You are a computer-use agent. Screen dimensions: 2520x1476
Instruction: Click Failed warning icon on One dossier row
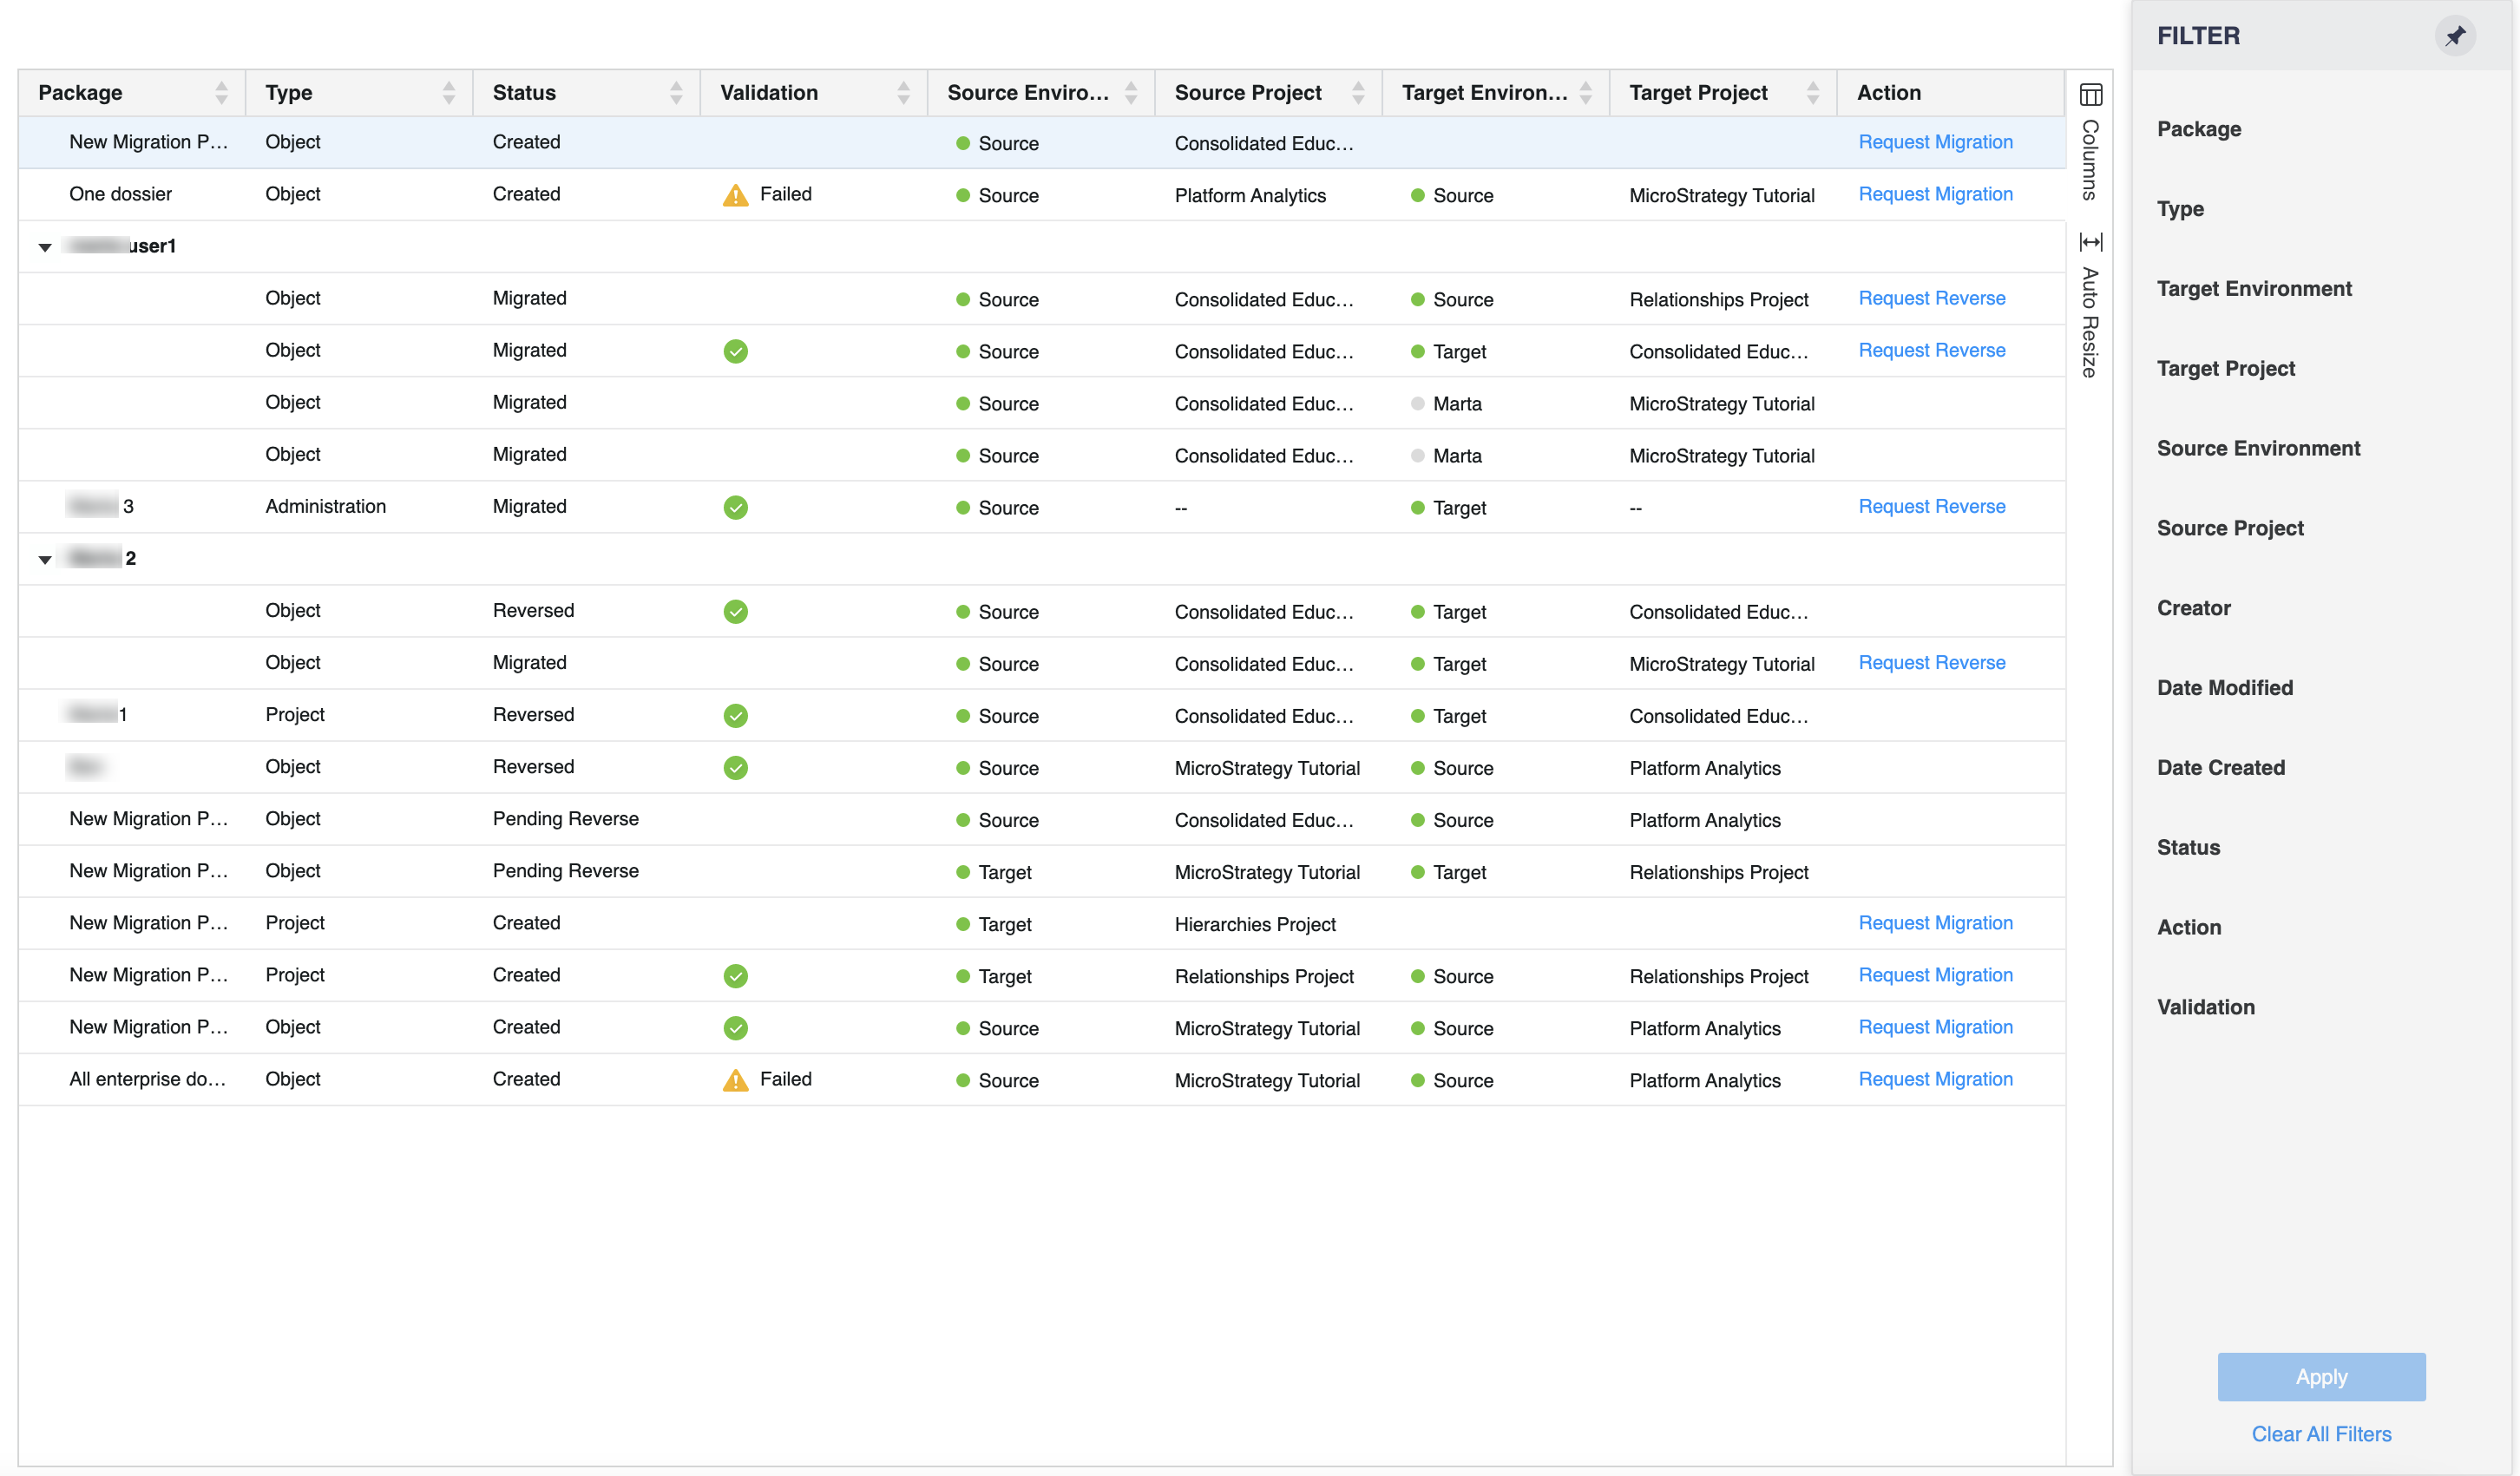735,195
